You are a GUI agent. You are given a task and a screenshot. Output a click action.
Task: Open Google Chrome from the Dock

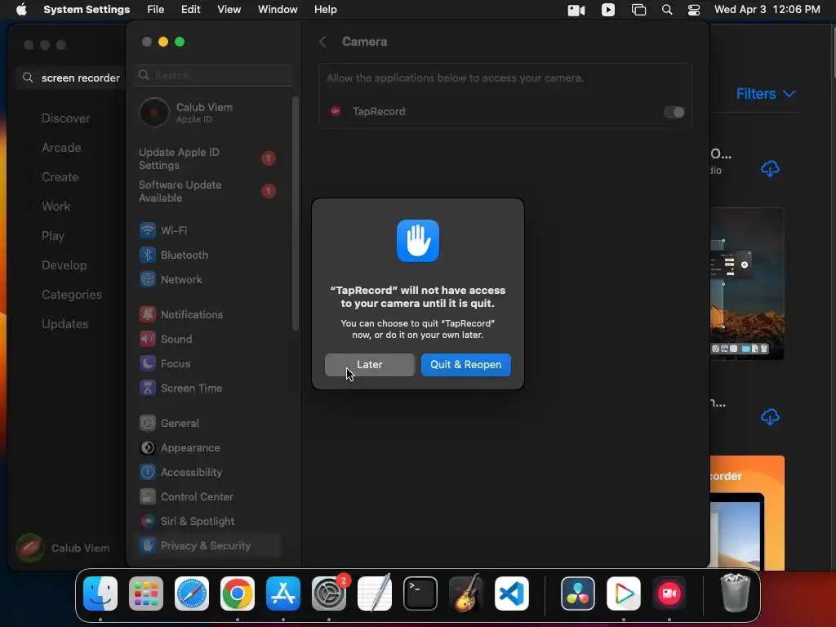coord(238,594)
